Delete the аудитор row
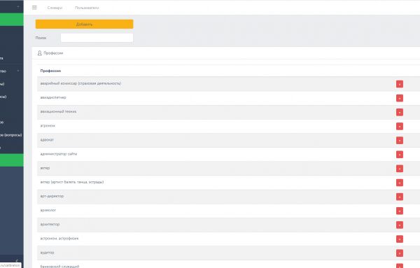 [400, 253]
